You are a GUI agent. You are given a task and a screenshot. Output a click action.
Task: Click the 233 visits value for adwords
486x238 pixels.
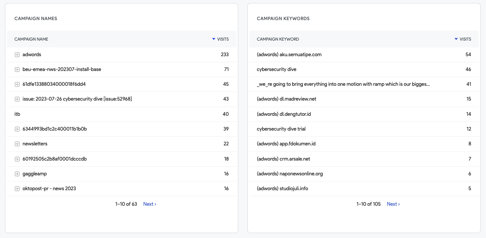(x=225, y=55)
